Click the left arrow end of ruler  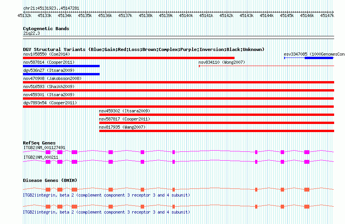tap(24, 12)
